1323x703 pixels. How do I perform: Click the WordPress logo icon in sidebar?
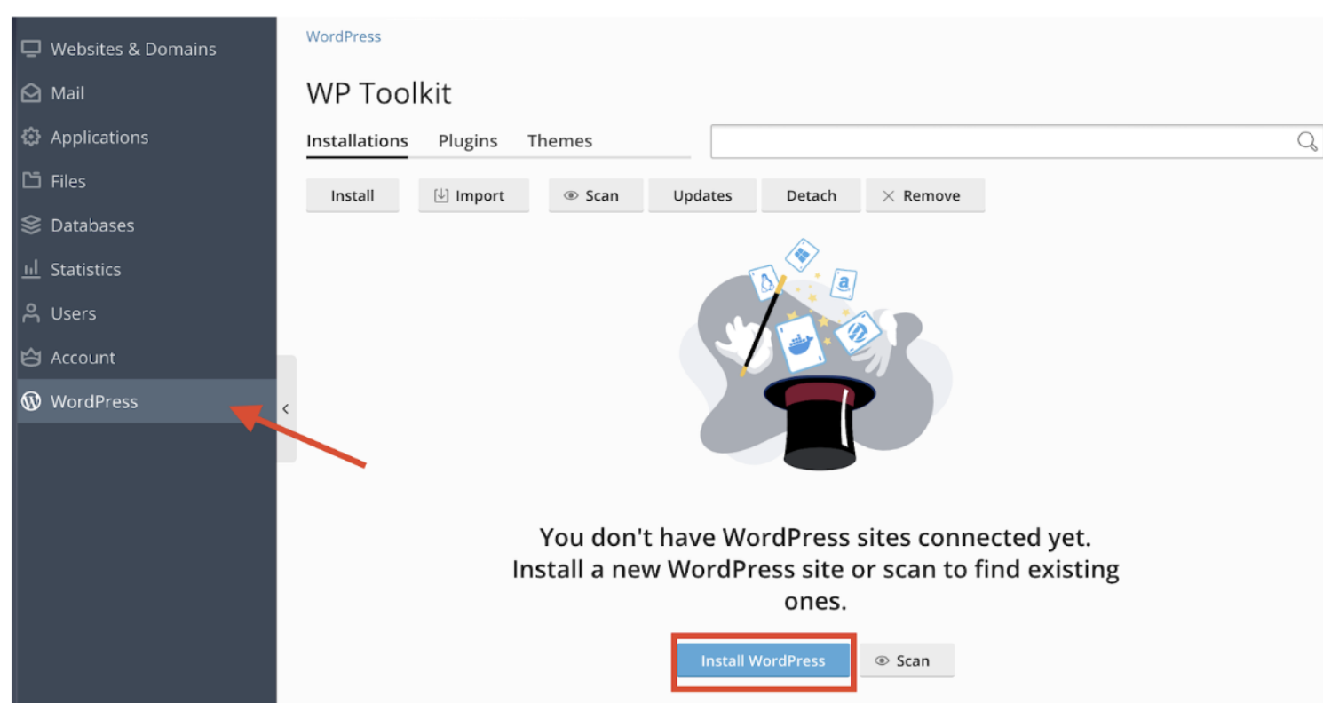point(32,401)
